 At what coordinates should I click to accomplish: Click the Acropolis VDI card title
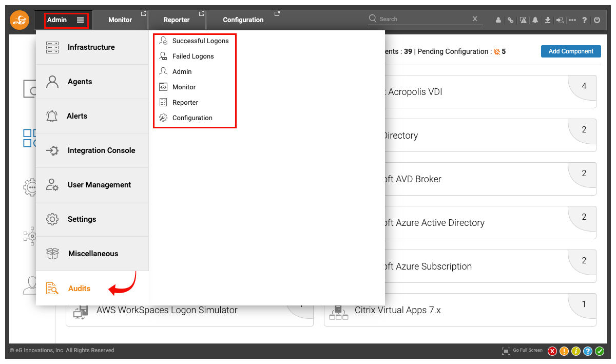(415, 92)
